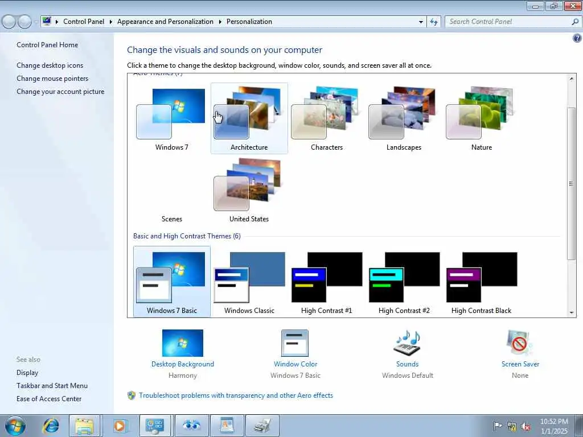Open Desktop Background settings icon
583x437 pixels.
point(183,343)
